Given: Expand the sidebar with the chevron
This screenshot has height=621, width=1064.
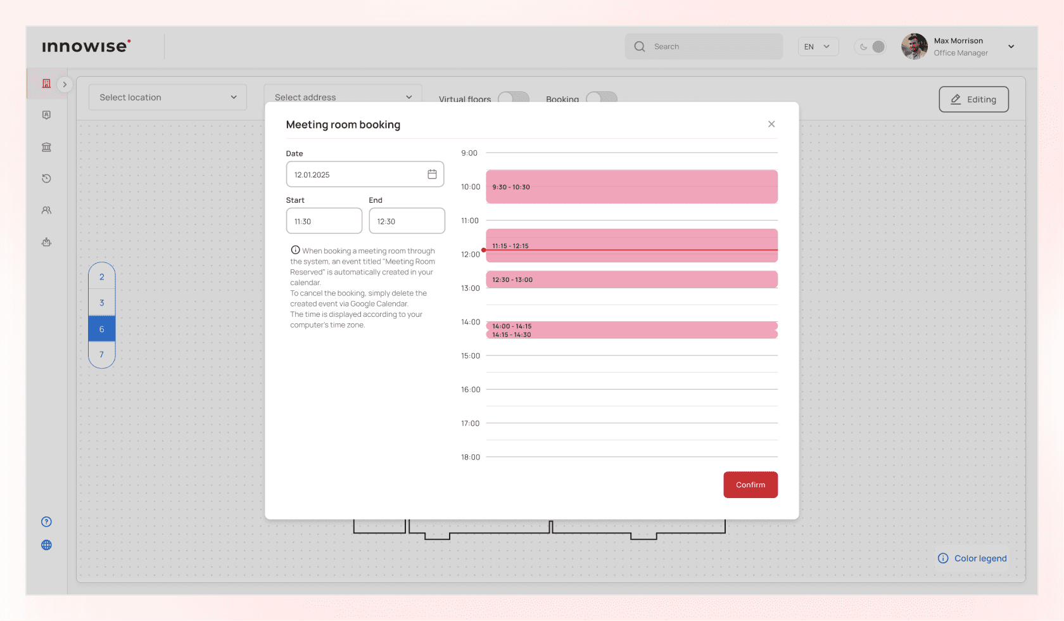Looking at the screenshot, I should 65,84.
